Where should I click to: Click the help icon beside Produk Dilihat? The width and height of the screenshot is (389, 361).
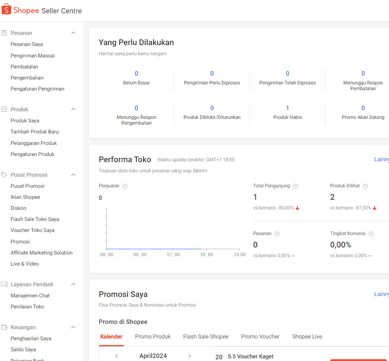366,186
